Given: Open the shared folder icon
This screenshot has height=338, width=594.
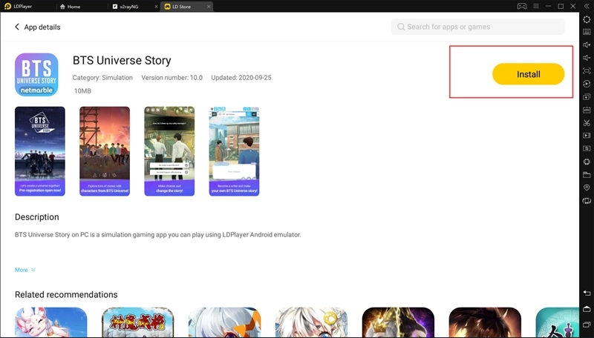Looking at the screenshot, I should pos(587,175).
